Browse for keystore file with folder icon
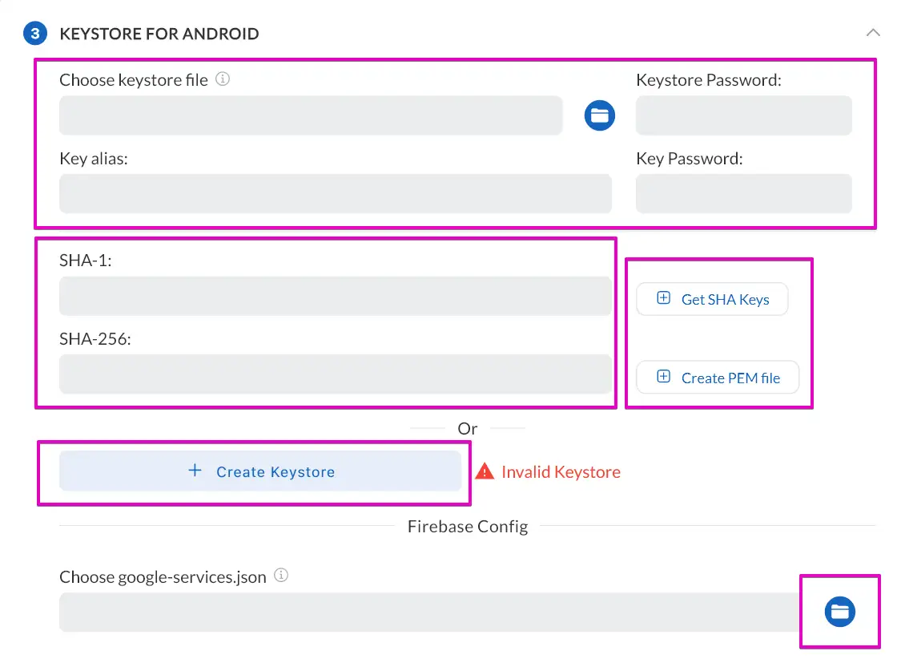Screen dimensions: 897x659 [599, 115]
